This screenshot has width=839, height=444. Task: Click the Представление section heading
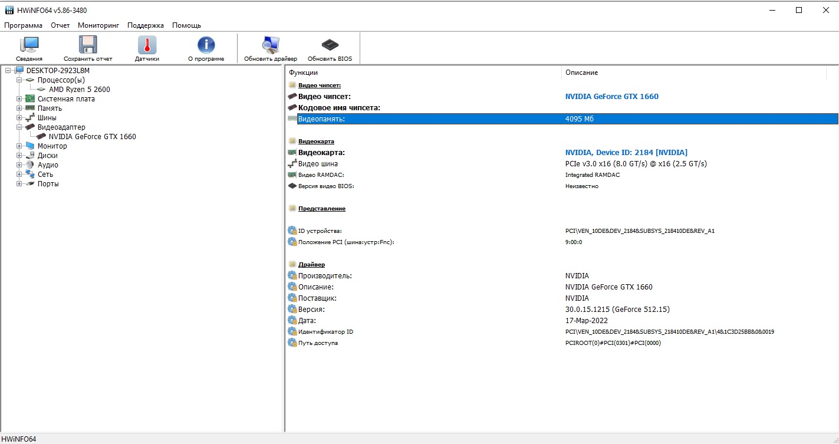pyautogui.click(x=322, y=208)
